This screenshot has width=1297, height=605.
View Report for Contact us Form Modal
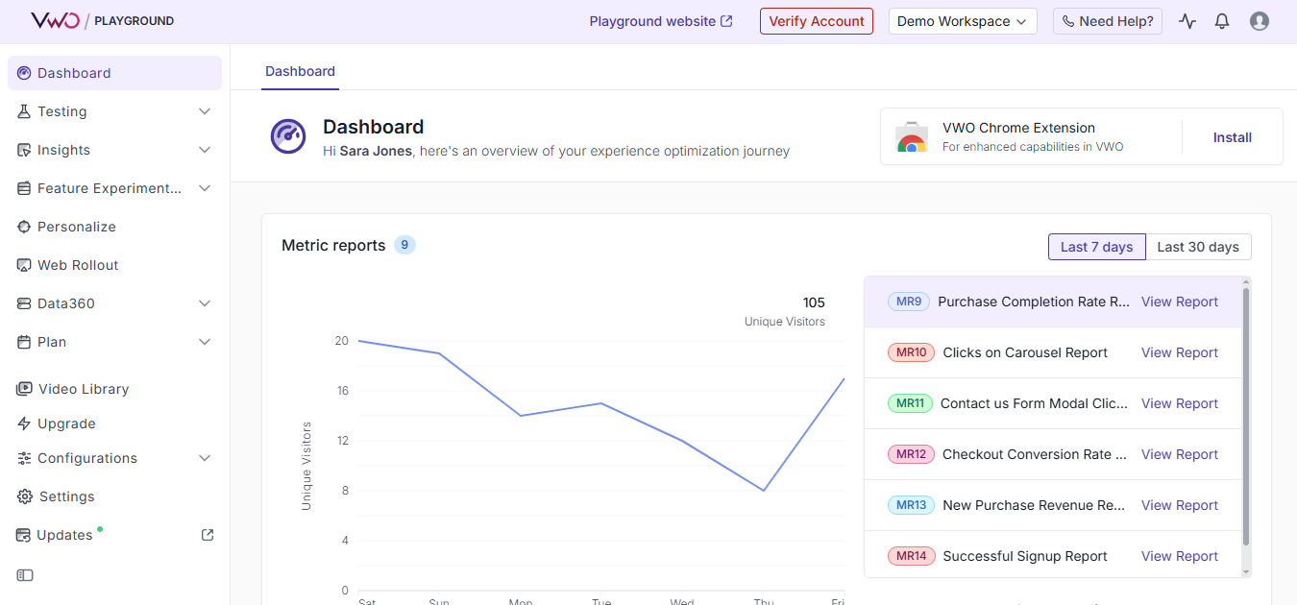(x=1180, y=403)
